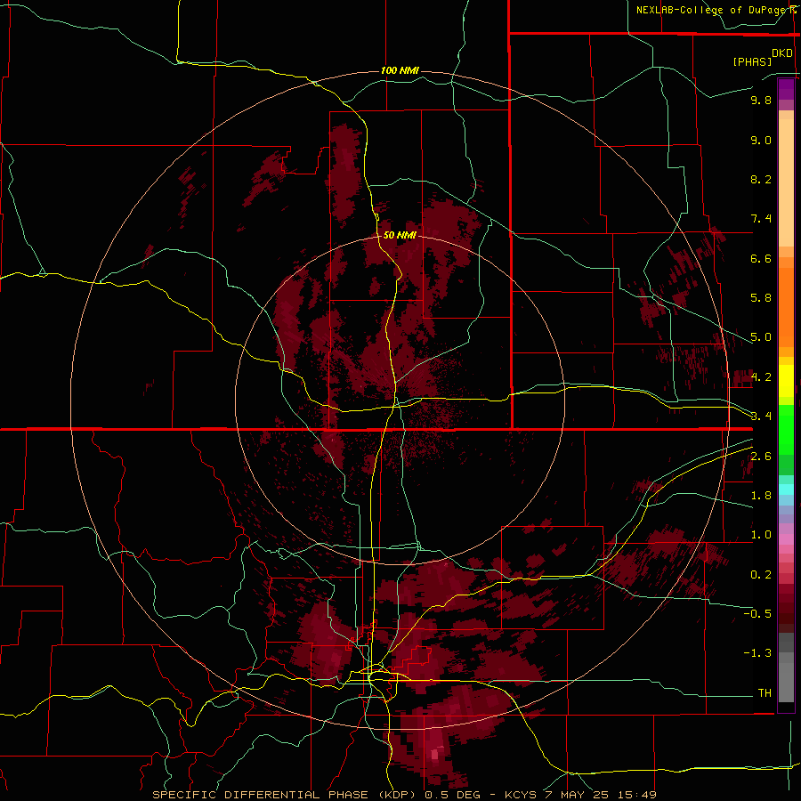The image size is (801, 801).
Task: Click the -0.5 scale value
Action: [757, 614]
